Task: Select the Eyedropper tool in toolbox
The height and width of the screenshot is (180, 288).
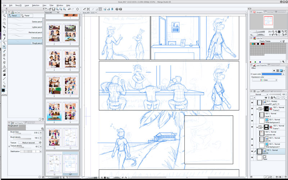Action: 4,39
